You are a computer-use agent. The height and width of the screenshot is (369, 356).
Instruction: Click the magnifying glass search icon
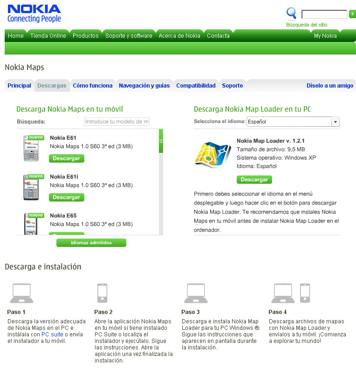click(x=291, y=13)
